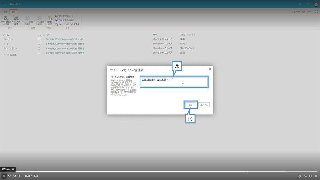Sort by アクセス許可レベル column header
This screenshot has height=180, width=320.
(188, 35)
